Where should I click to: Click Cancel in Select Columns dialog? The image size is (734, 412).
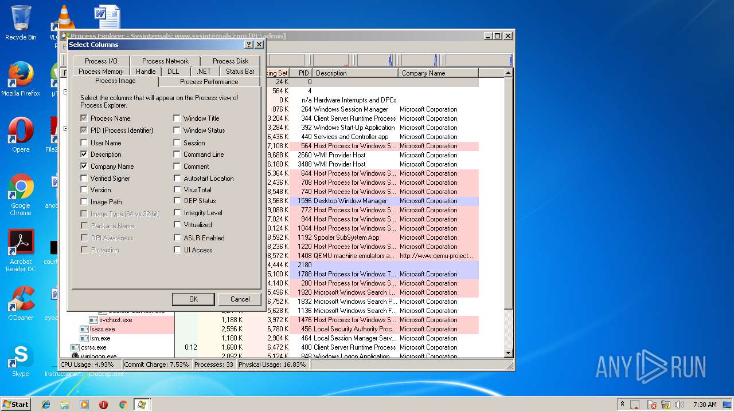point(240,299)
